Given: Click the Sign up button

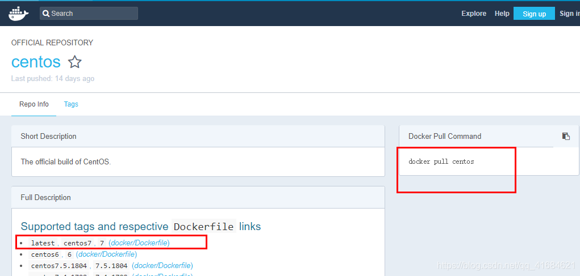Looking at the screenshot, I should 534,14.
